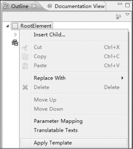Click the Delete X icon
The width and height of the screenshot is (133, 149).
[25, 87]
